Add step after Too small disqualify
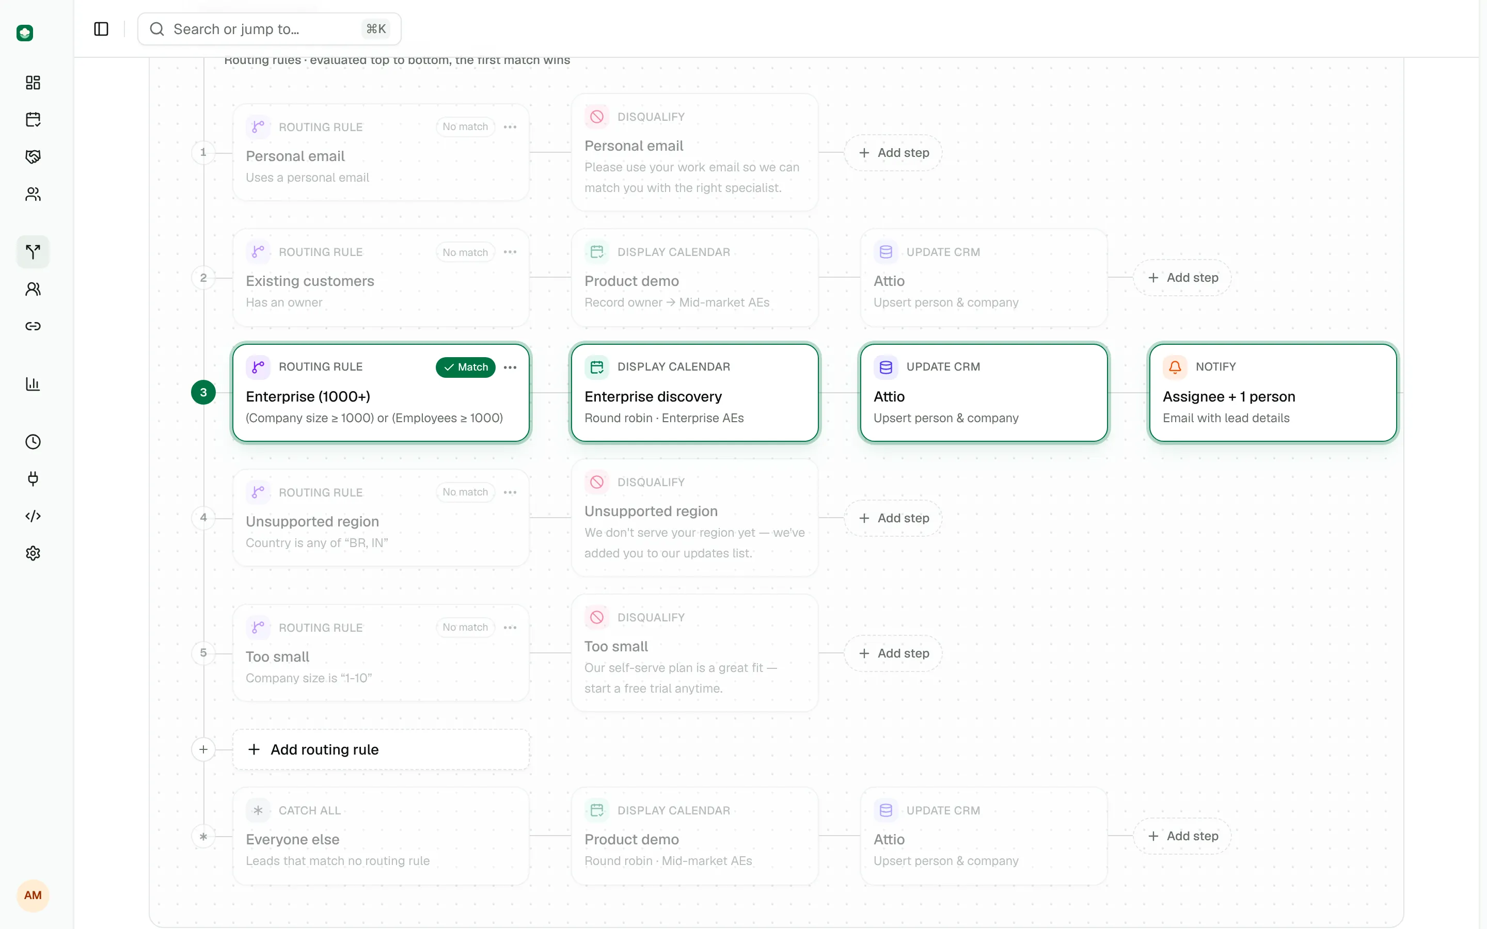 pos(893,653)
